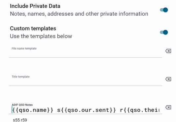This screenshot has width=176, height=122.
Task: Select the Custom templates heading
Action: (x=33, y=29)
